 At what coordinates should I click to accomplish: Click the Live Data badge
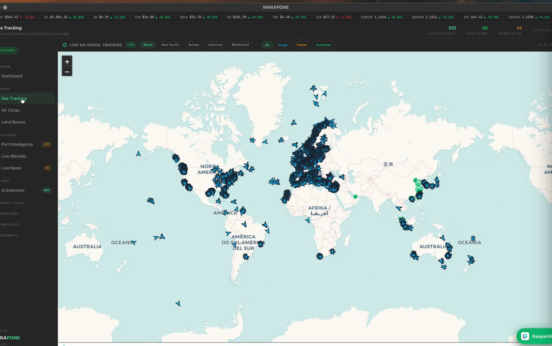[x=8, y=50]
